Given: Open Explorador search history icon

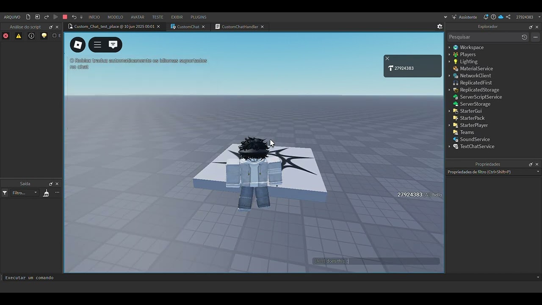Looking at the screenshot, I should [x=524, y=37].
